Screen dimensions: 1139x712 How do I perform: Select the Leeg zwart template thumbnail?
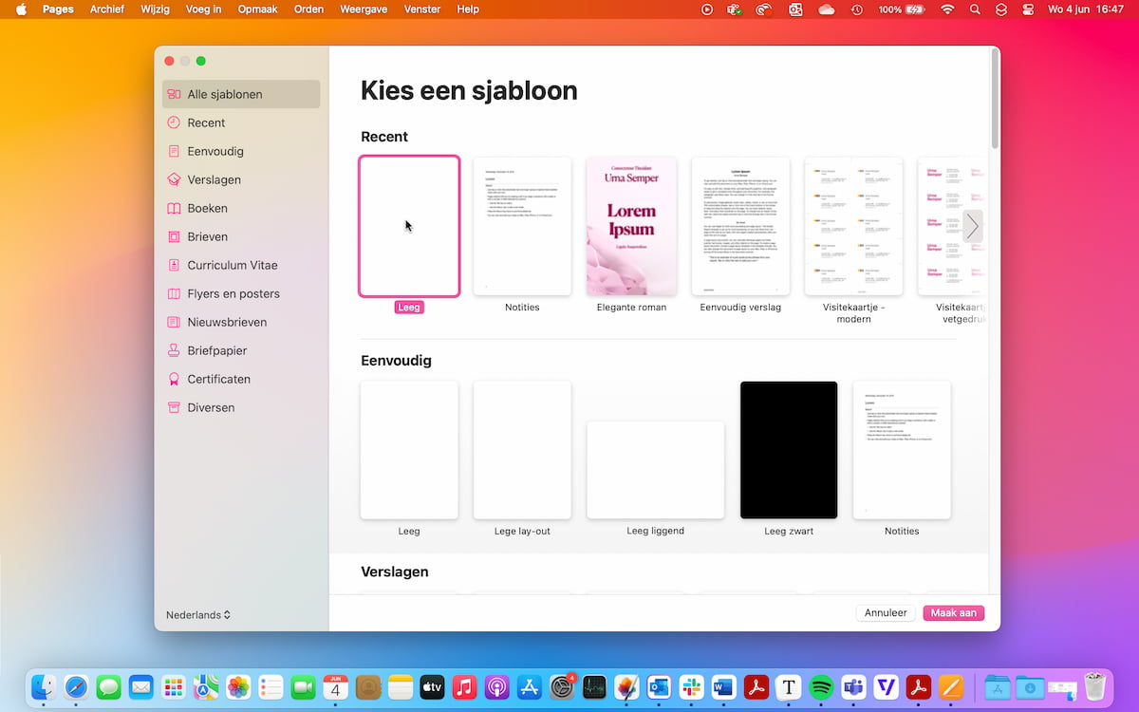tap(789, 450)
